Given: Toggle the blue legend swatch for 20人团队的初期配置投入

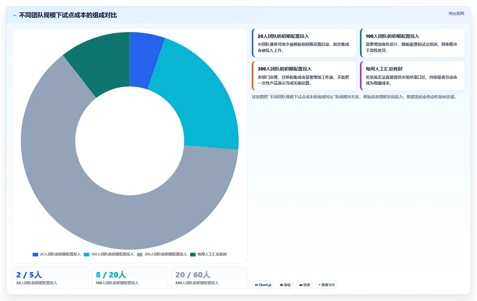Looking at the screenshot, I should pos(35,254).
